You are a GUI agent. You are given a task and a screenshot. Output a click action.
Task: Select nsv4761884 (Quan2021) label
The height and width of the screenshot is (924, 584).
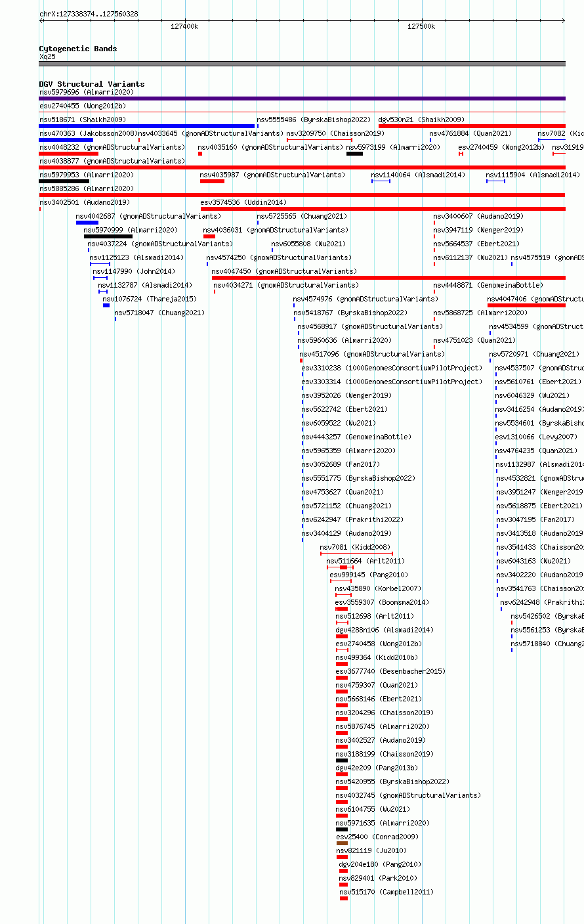tap(470, 133)
